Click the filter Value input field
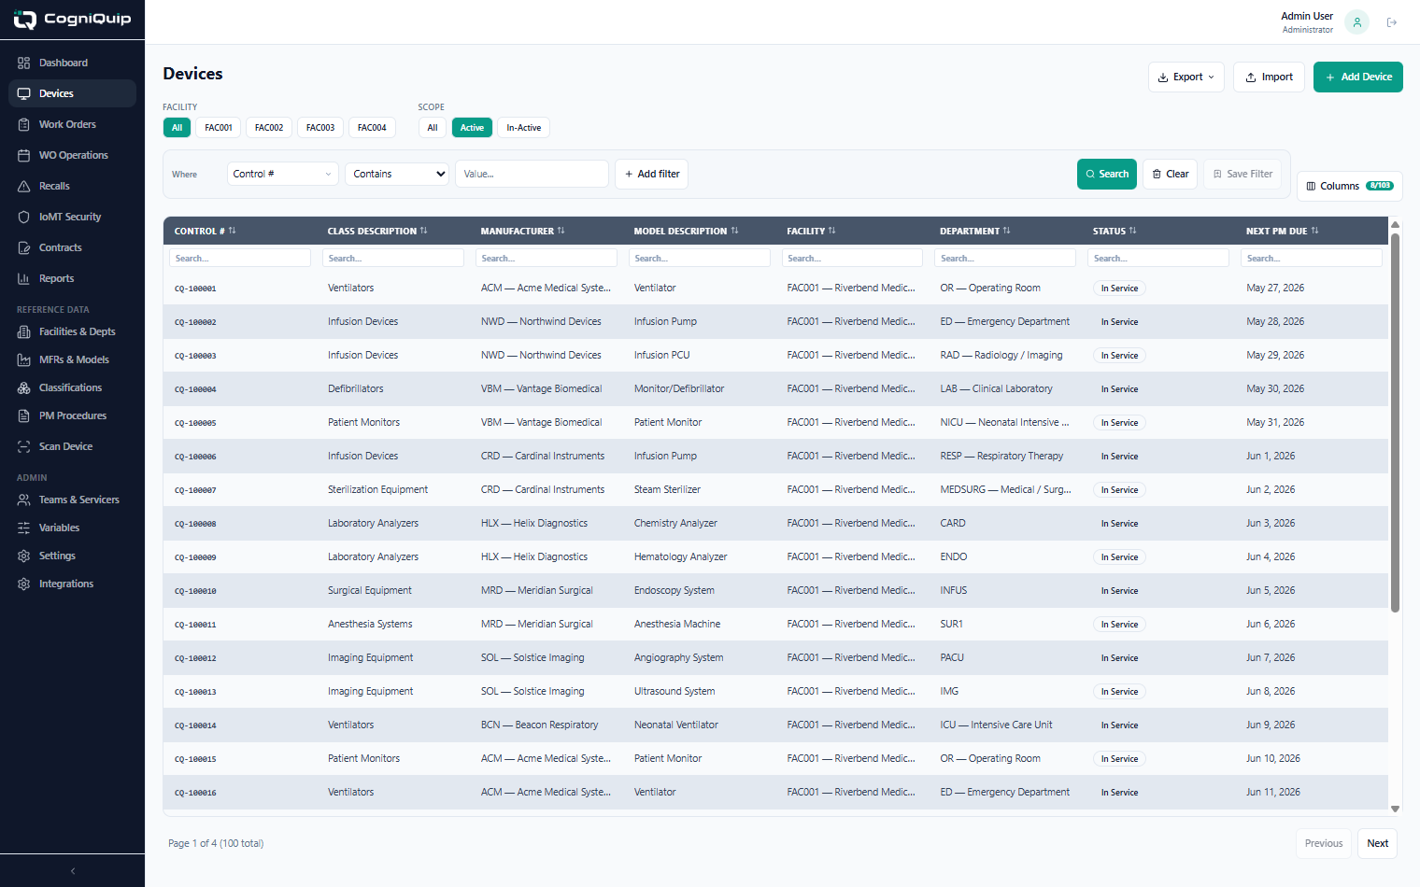 point(532,174)
